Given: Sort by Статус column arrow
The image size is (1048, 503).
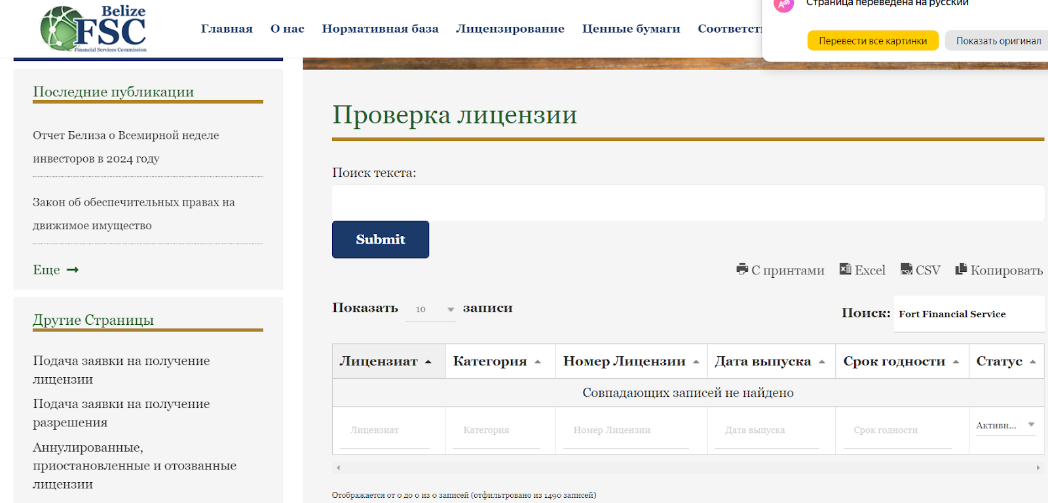Looking at the screenshot, I should pos(1033,362).
